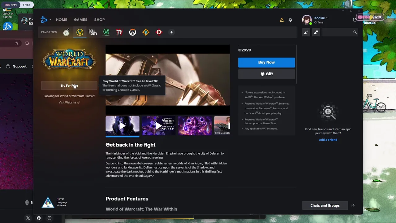The width and height of the screenshot is (396, 223).
Task: Add a game to favorites with plus
Action: click(x=171, y=32)
